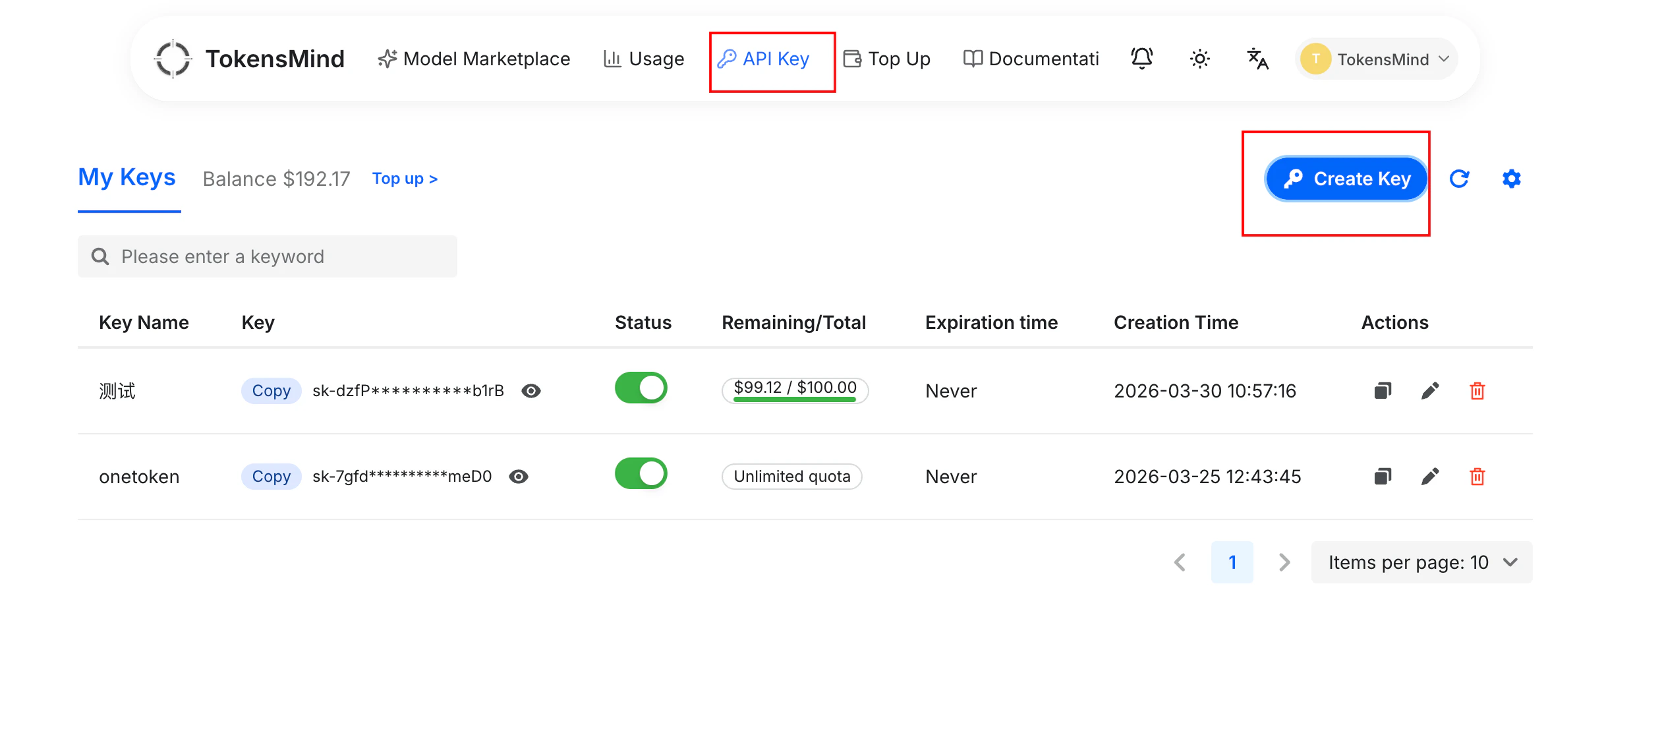The image size is (1662, 733).
Task: Follow the Top up > link
Action: (x=405, y=179)
